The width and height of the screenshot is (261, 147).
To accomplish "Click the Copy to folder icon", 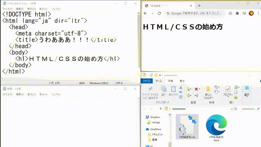I will [x=188, y=96].
